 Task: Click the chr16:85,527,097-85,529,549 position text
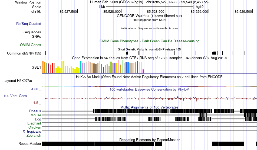point(177,2)
